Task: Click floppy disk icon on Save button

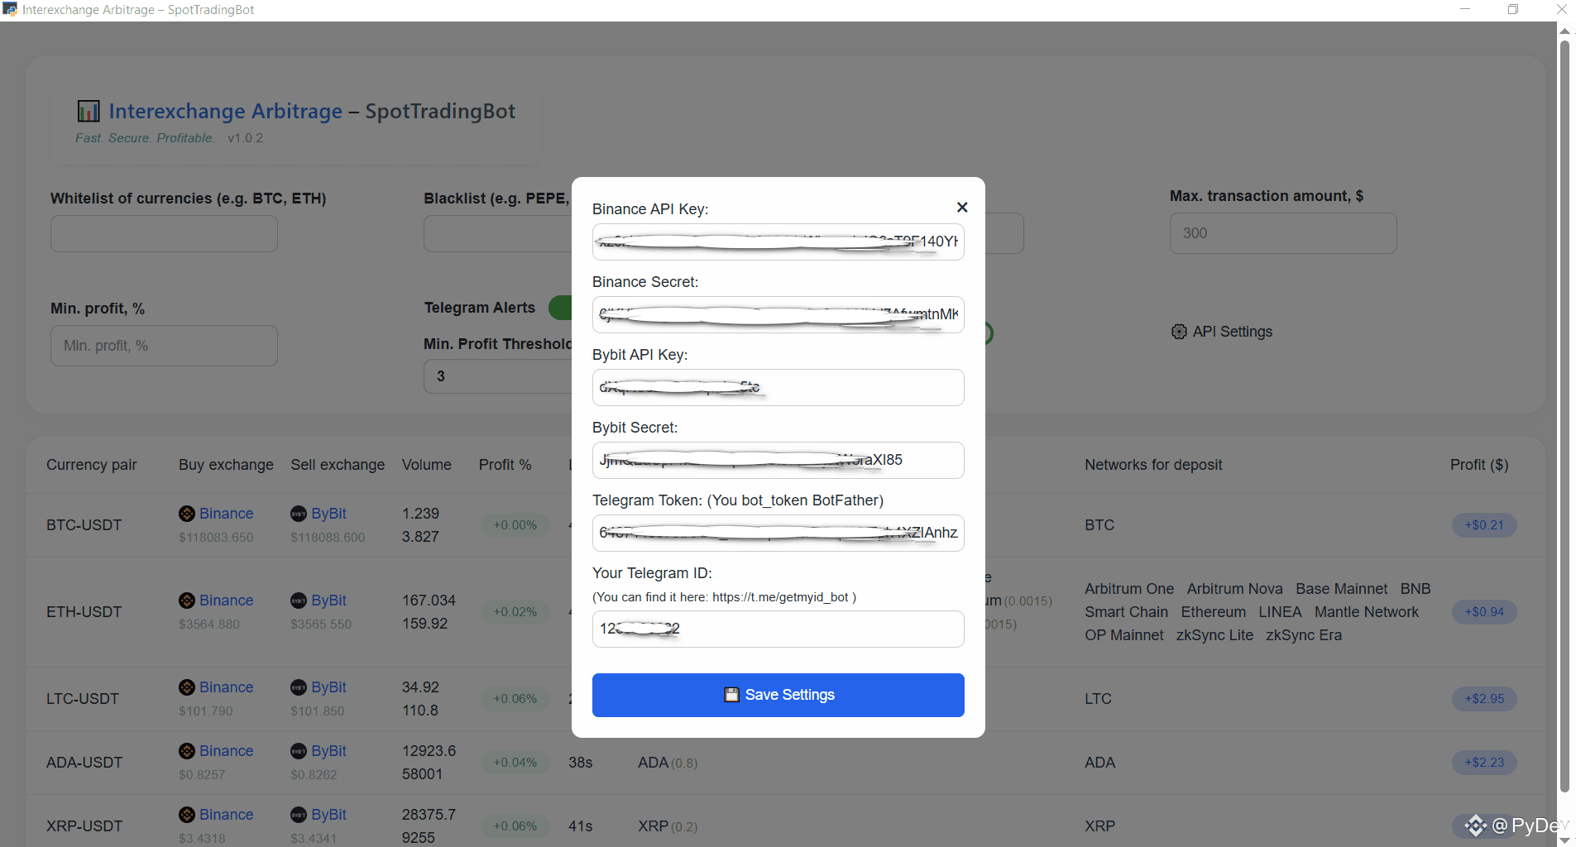Action: [731, 695]
